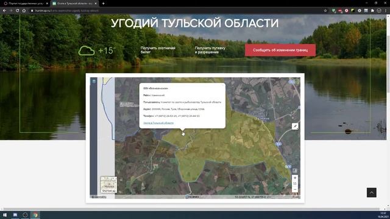Image resolution: width=390 pixels, height=219 pixels.
Task: Go back with browser back arrow
Action: click(4, 11)
